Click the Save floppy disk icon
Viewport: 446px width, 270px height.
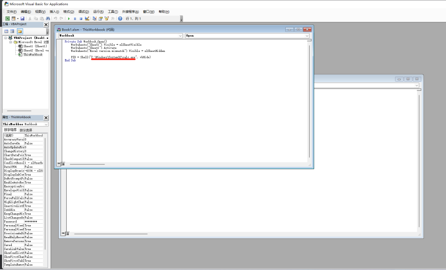coord(22,18)
